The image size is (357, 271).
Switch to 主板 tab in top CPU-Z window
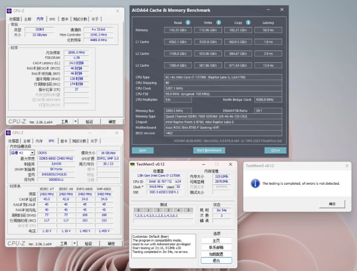(28, 19)
